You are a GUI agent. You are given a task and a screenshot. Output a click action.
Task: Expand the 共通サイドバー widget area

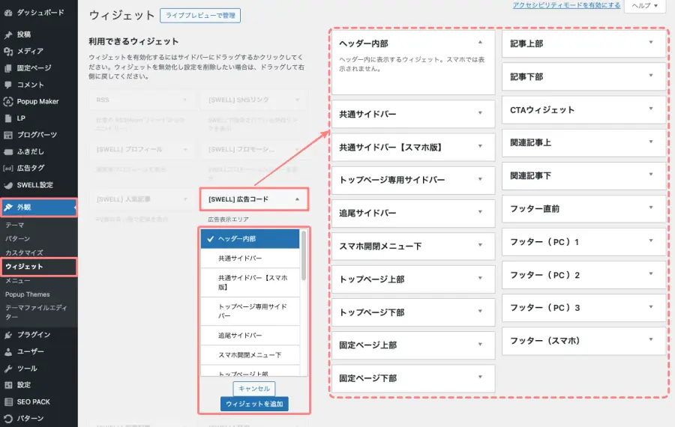coord(480,113)
